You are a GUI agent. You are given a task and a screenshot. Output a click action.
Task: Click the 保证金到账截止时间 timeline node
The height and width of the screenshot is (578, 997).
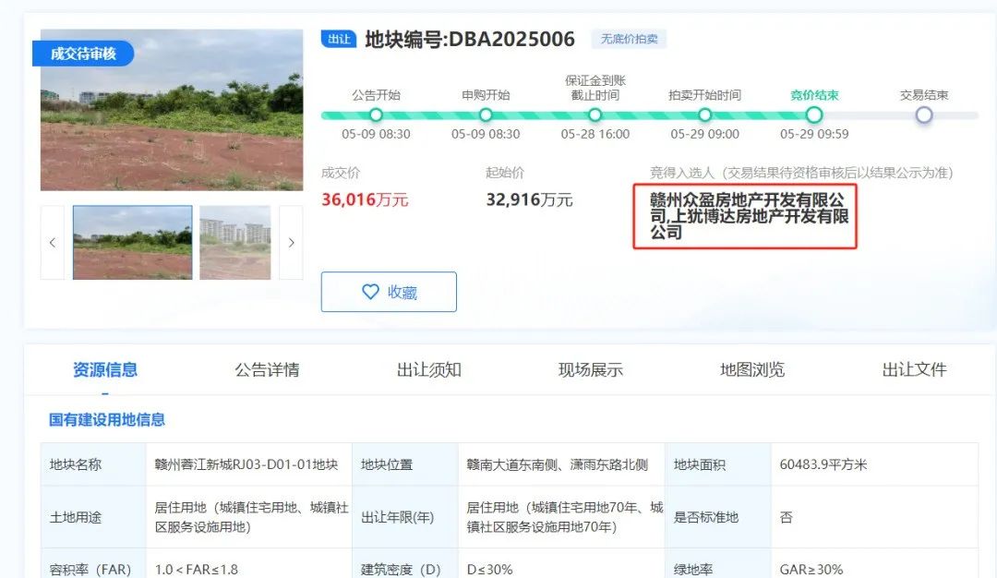click(x=595, y=115)
